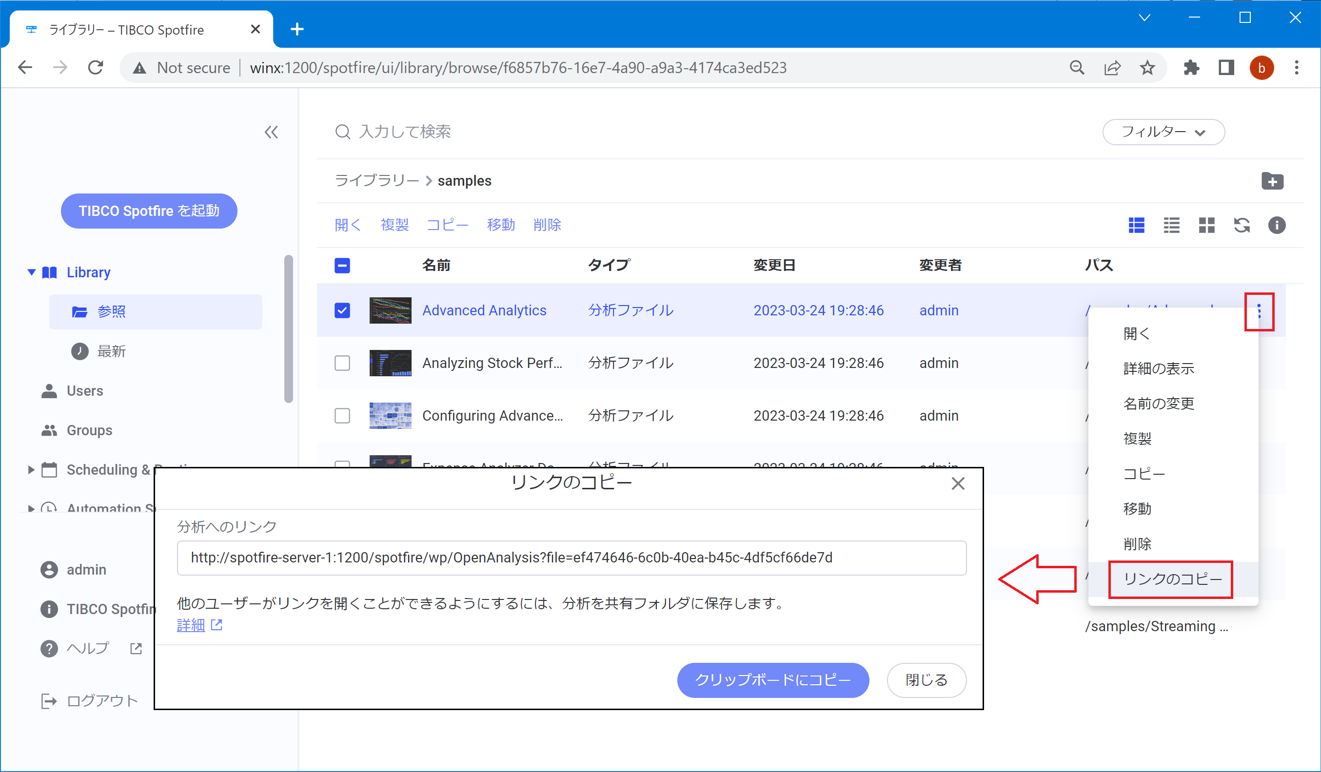The height and width of the screenshot is (772, 1321).
Task: Click the TIBCO Spotfire を起動 button
Action: [149, 211]
